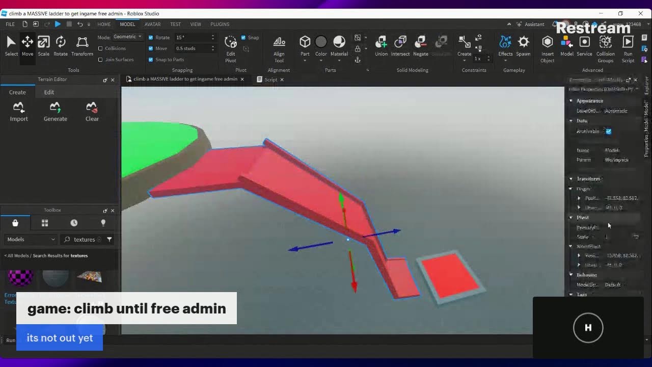
Task: Collapse the Transform properties section
Action: tap(571, 179)
